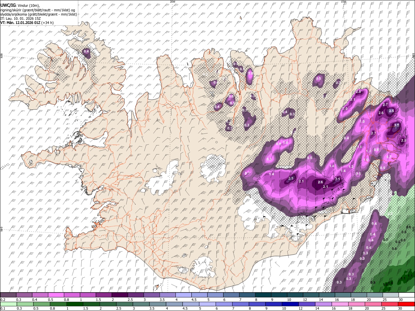Select the bright pink legend swatch between 0.5 and 0.8
415x311 pixels.
click(56, 295)
